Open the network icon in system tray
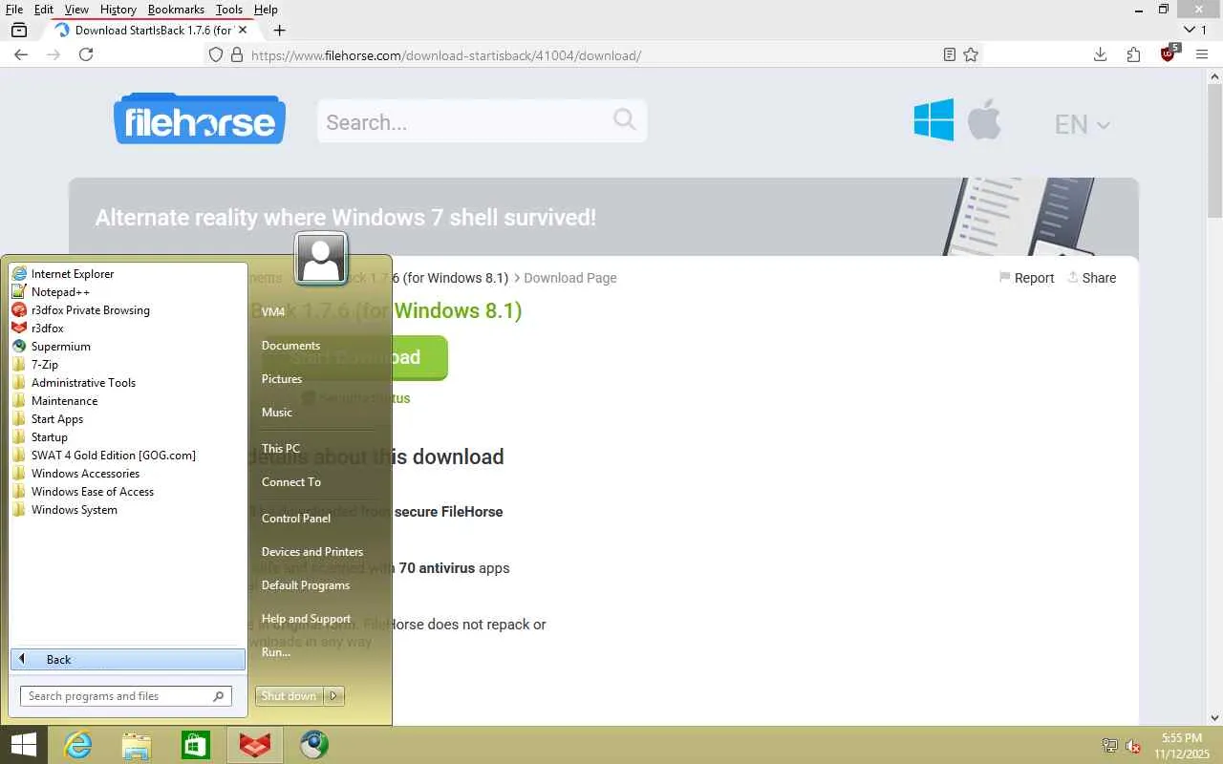1223x764 pixels. point(1110,746)
